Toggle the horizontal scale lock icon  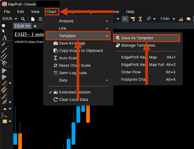tap(133, 19)
